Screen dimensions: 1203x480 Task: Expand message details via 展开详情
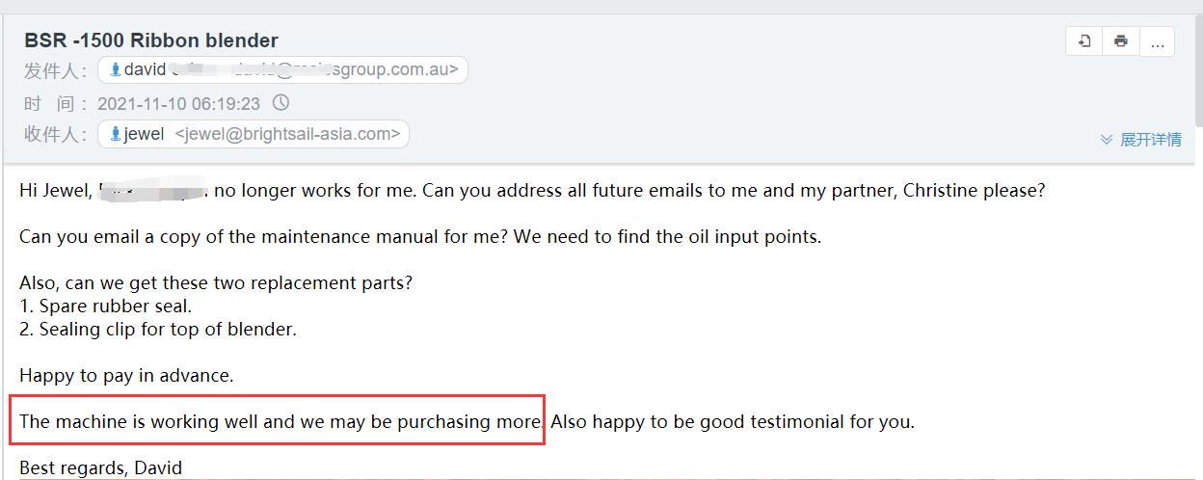pyautogui.click(x=1150, y=140)
